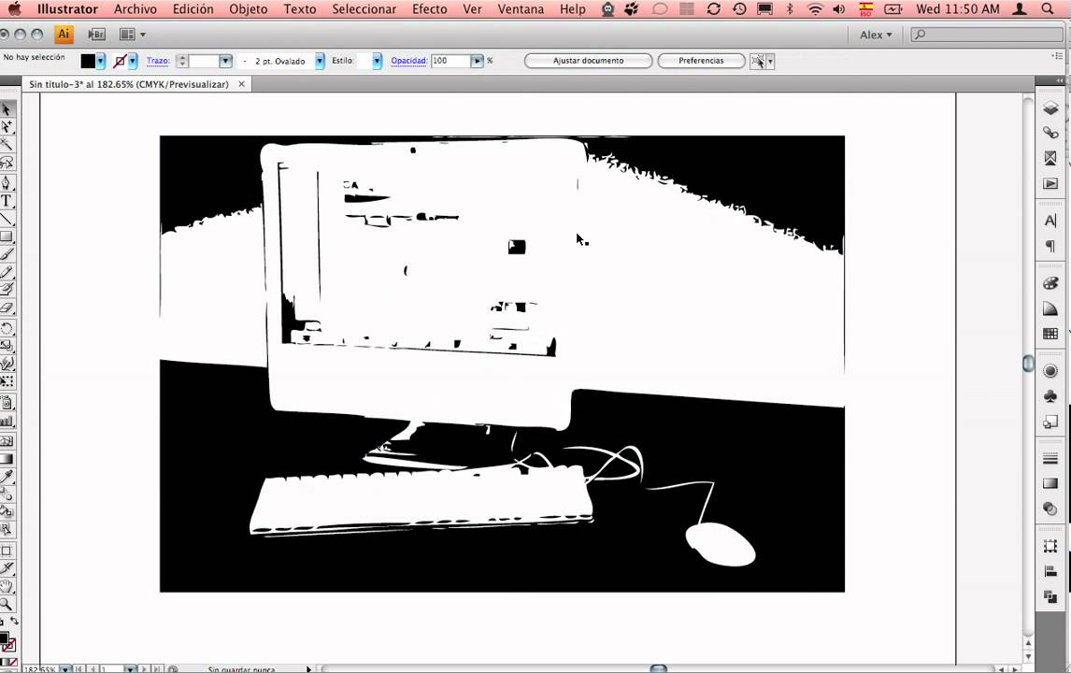Open the Symbols club panel icon

click(1050, 396)
